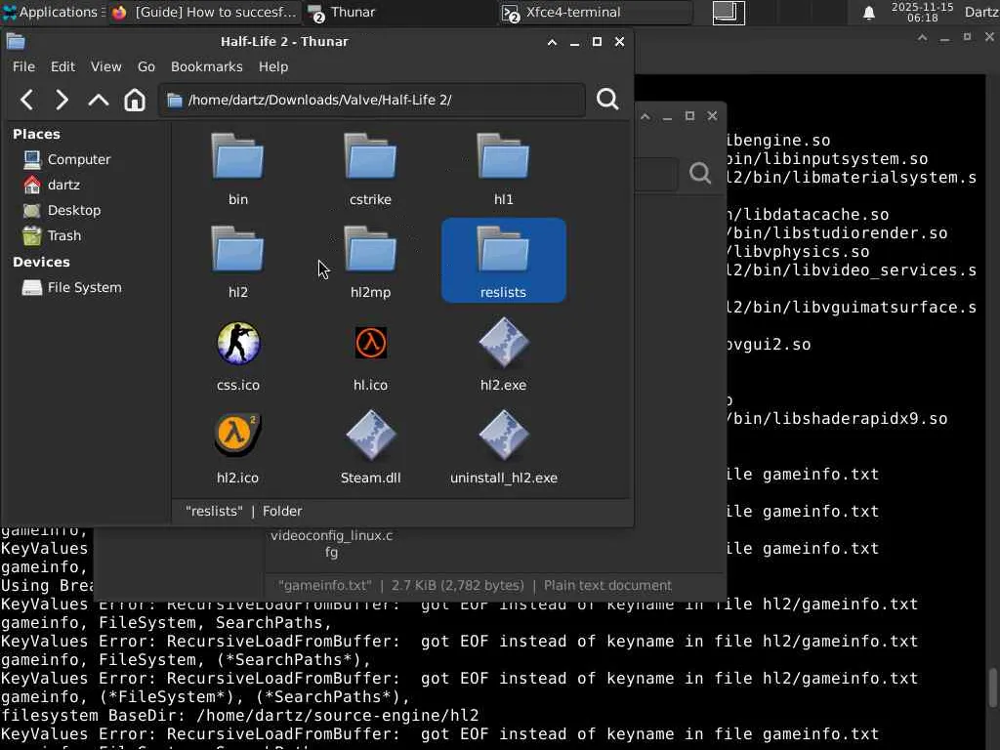Viewport: 1000px width, 750px height.
Task: Select the hl2.exe file
Action: (x=503, y=355)
